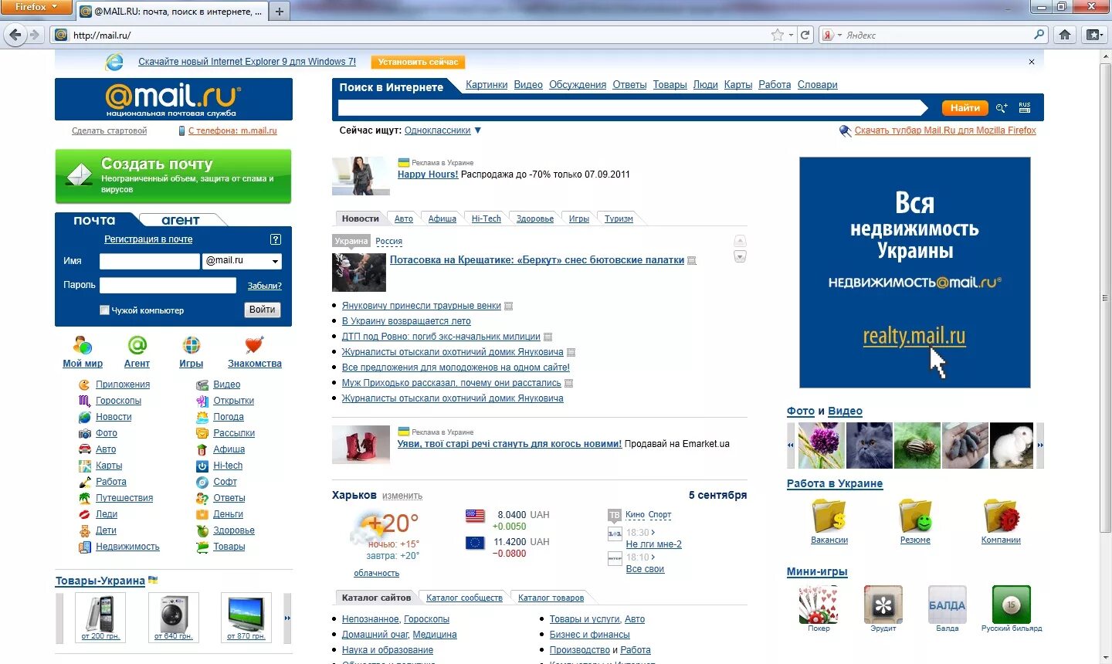Show next news with the down arrow

point(740,256)
